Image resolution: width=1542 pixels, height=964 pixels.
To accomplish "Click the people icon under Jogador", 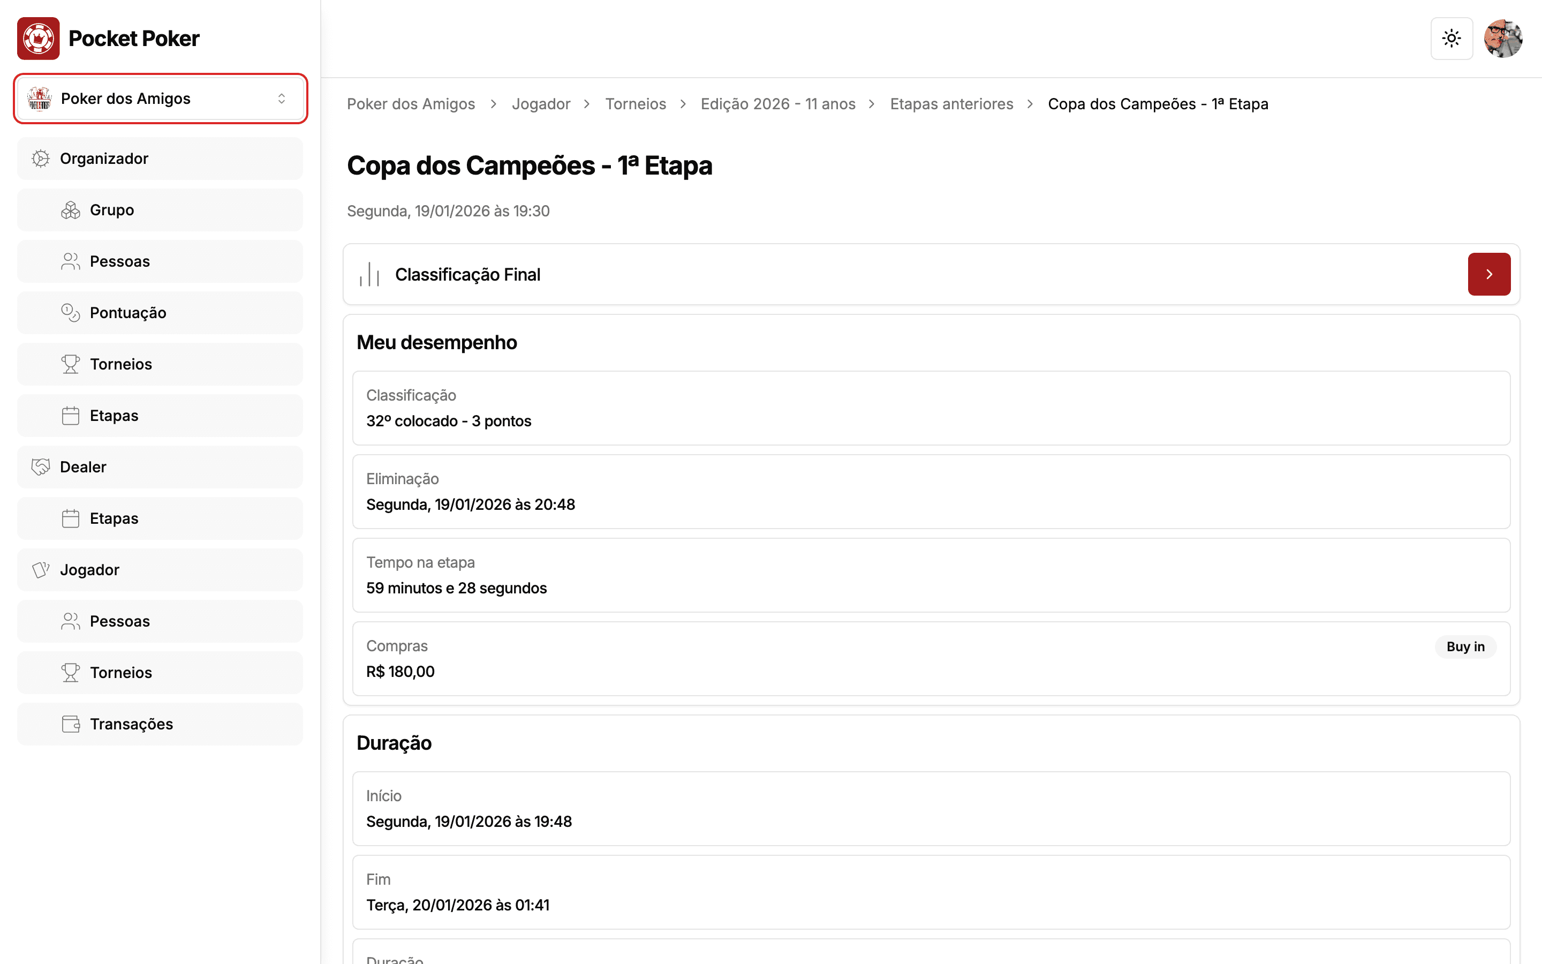I will [x=71, y=622].
